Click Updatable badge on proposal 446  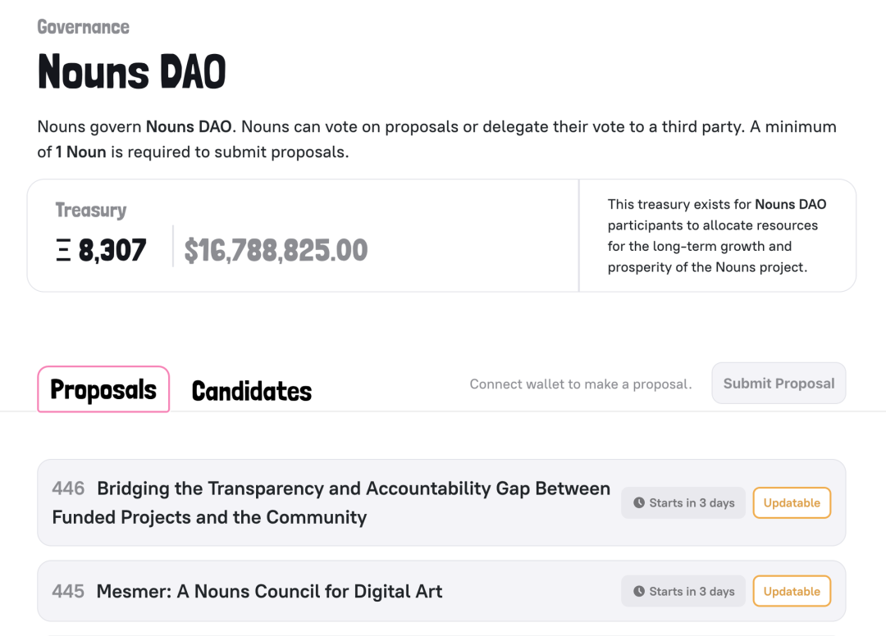(x=792, y=503)
